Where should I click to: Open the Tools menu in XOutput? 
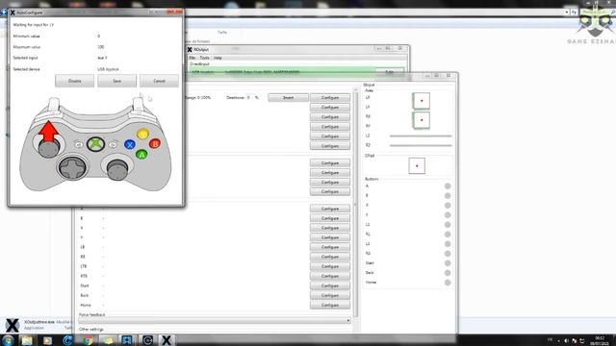[x=205, y=58]
